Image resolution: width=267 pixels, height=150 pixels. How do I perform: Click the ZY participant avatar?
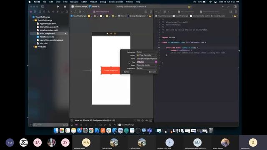65,142
